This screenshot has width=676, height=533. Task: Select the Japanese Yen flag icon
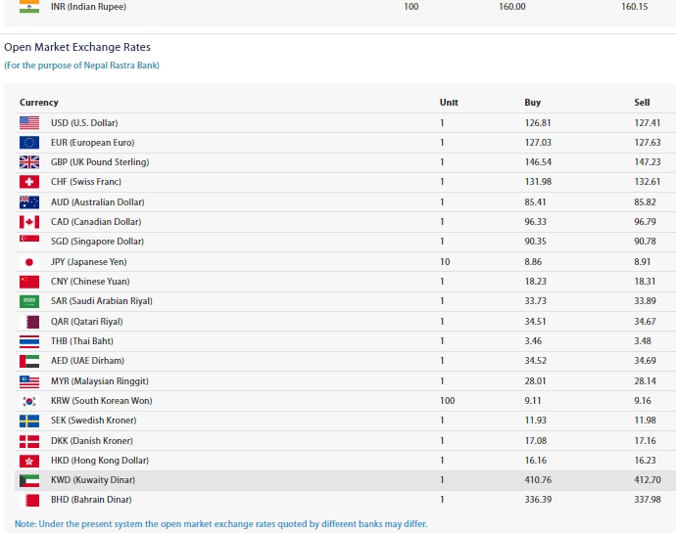(29, 262)
